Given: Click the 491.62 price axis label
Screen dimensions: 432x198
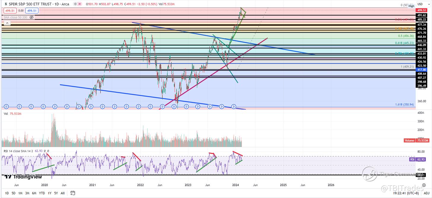Looking at the screenshot, I should click(x=421, y=15).
